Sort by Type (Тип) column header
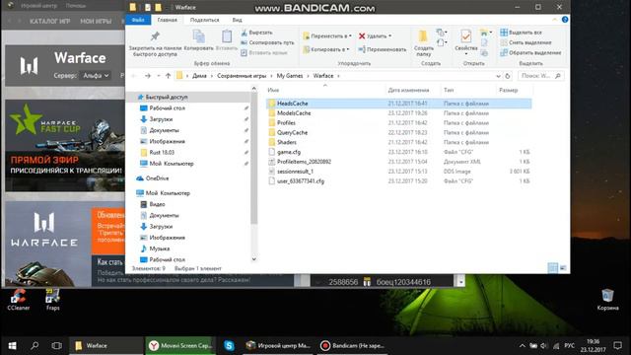 point(449,90)
